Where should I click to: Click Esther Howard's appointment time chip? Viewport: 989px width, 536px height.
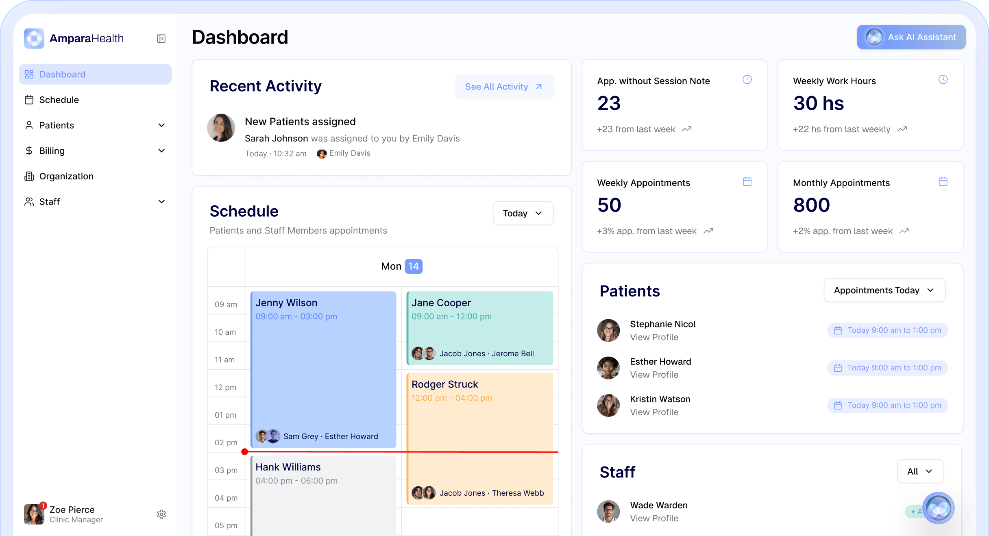(x=887, y=368)
